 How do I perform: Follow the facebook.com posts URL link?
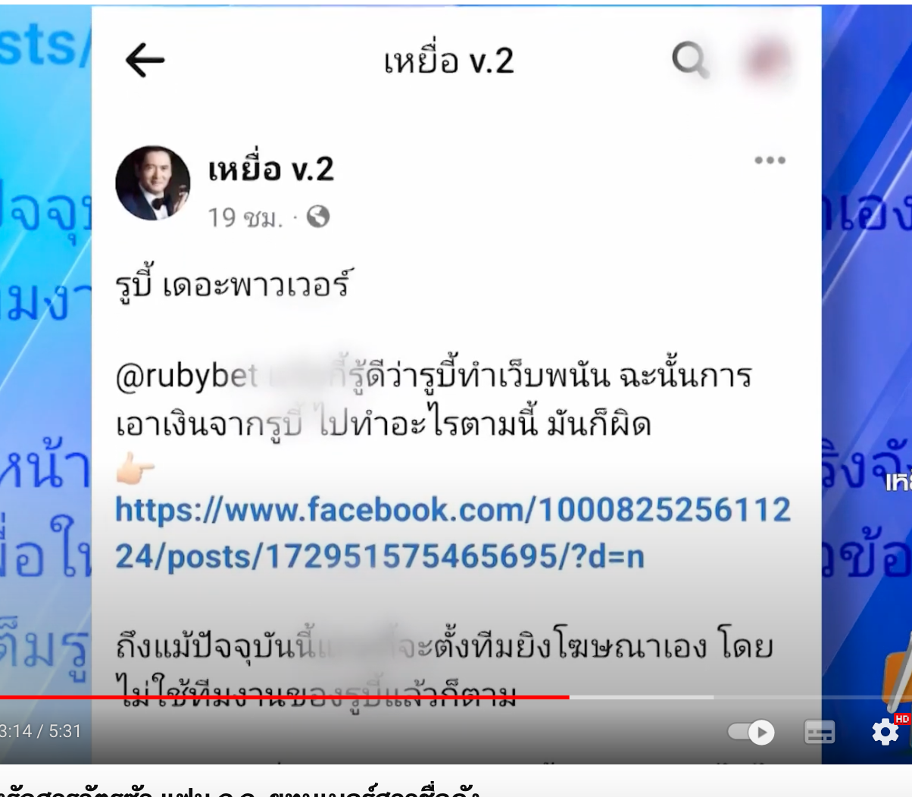453,533
